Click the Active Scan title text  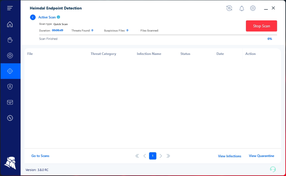pos(47,17)
